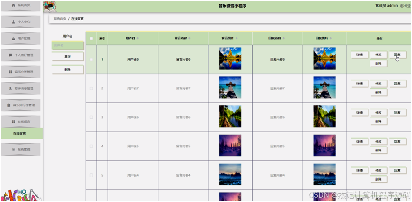Screen dimensions: 412x202
Task: Click the person icon beside 个人中心
Action: tap(13, 22)
